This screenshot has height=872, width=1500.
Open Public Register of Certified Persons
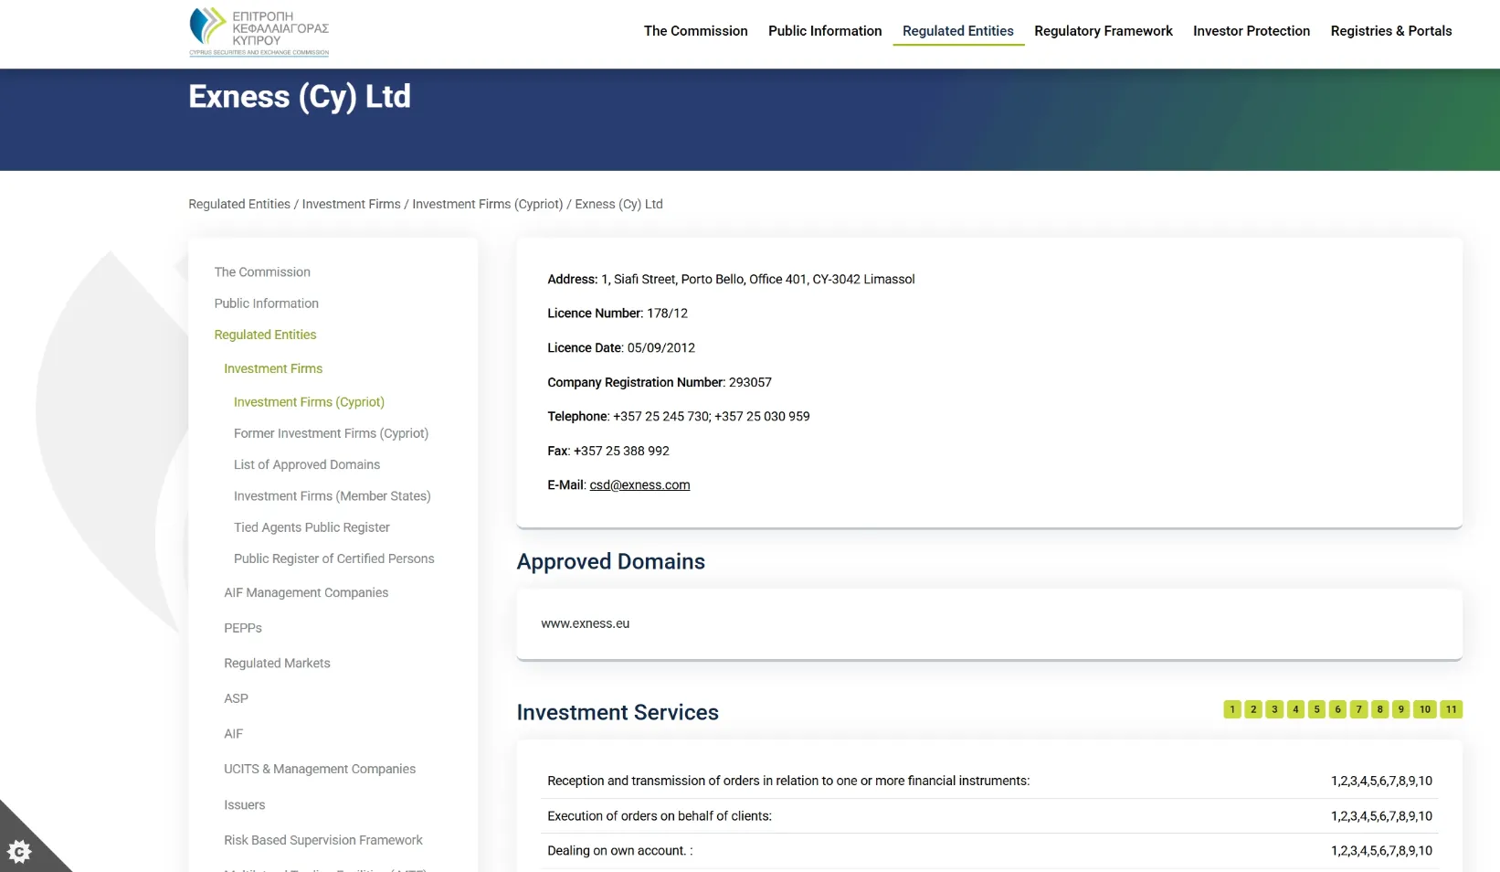(x=334, y=558)
